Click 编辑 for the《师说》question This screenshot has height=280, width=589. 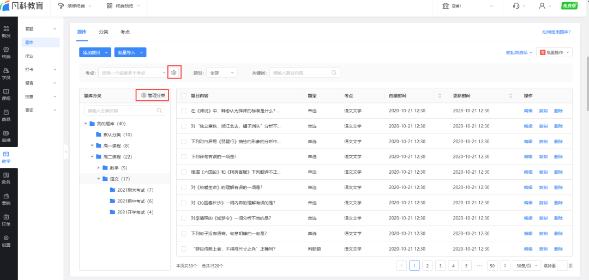point(528,111)
